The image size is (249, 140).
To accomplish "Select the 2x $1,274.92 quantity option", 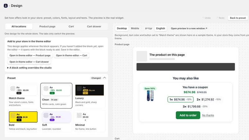I will point(209,100).
